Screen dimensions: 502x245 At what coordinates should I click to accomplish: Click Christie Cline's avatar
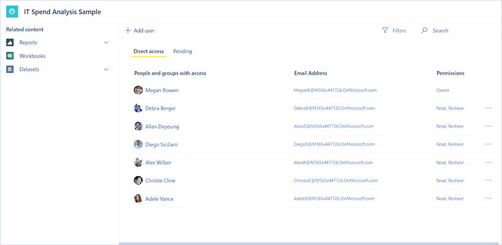[x=138, y=181]
